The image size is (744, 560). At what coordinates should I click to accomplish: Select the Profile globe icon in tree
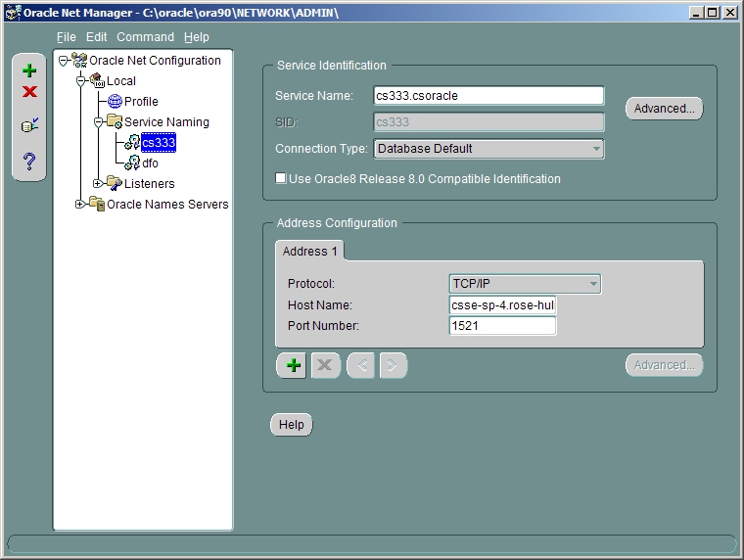[x=115, y=102]
